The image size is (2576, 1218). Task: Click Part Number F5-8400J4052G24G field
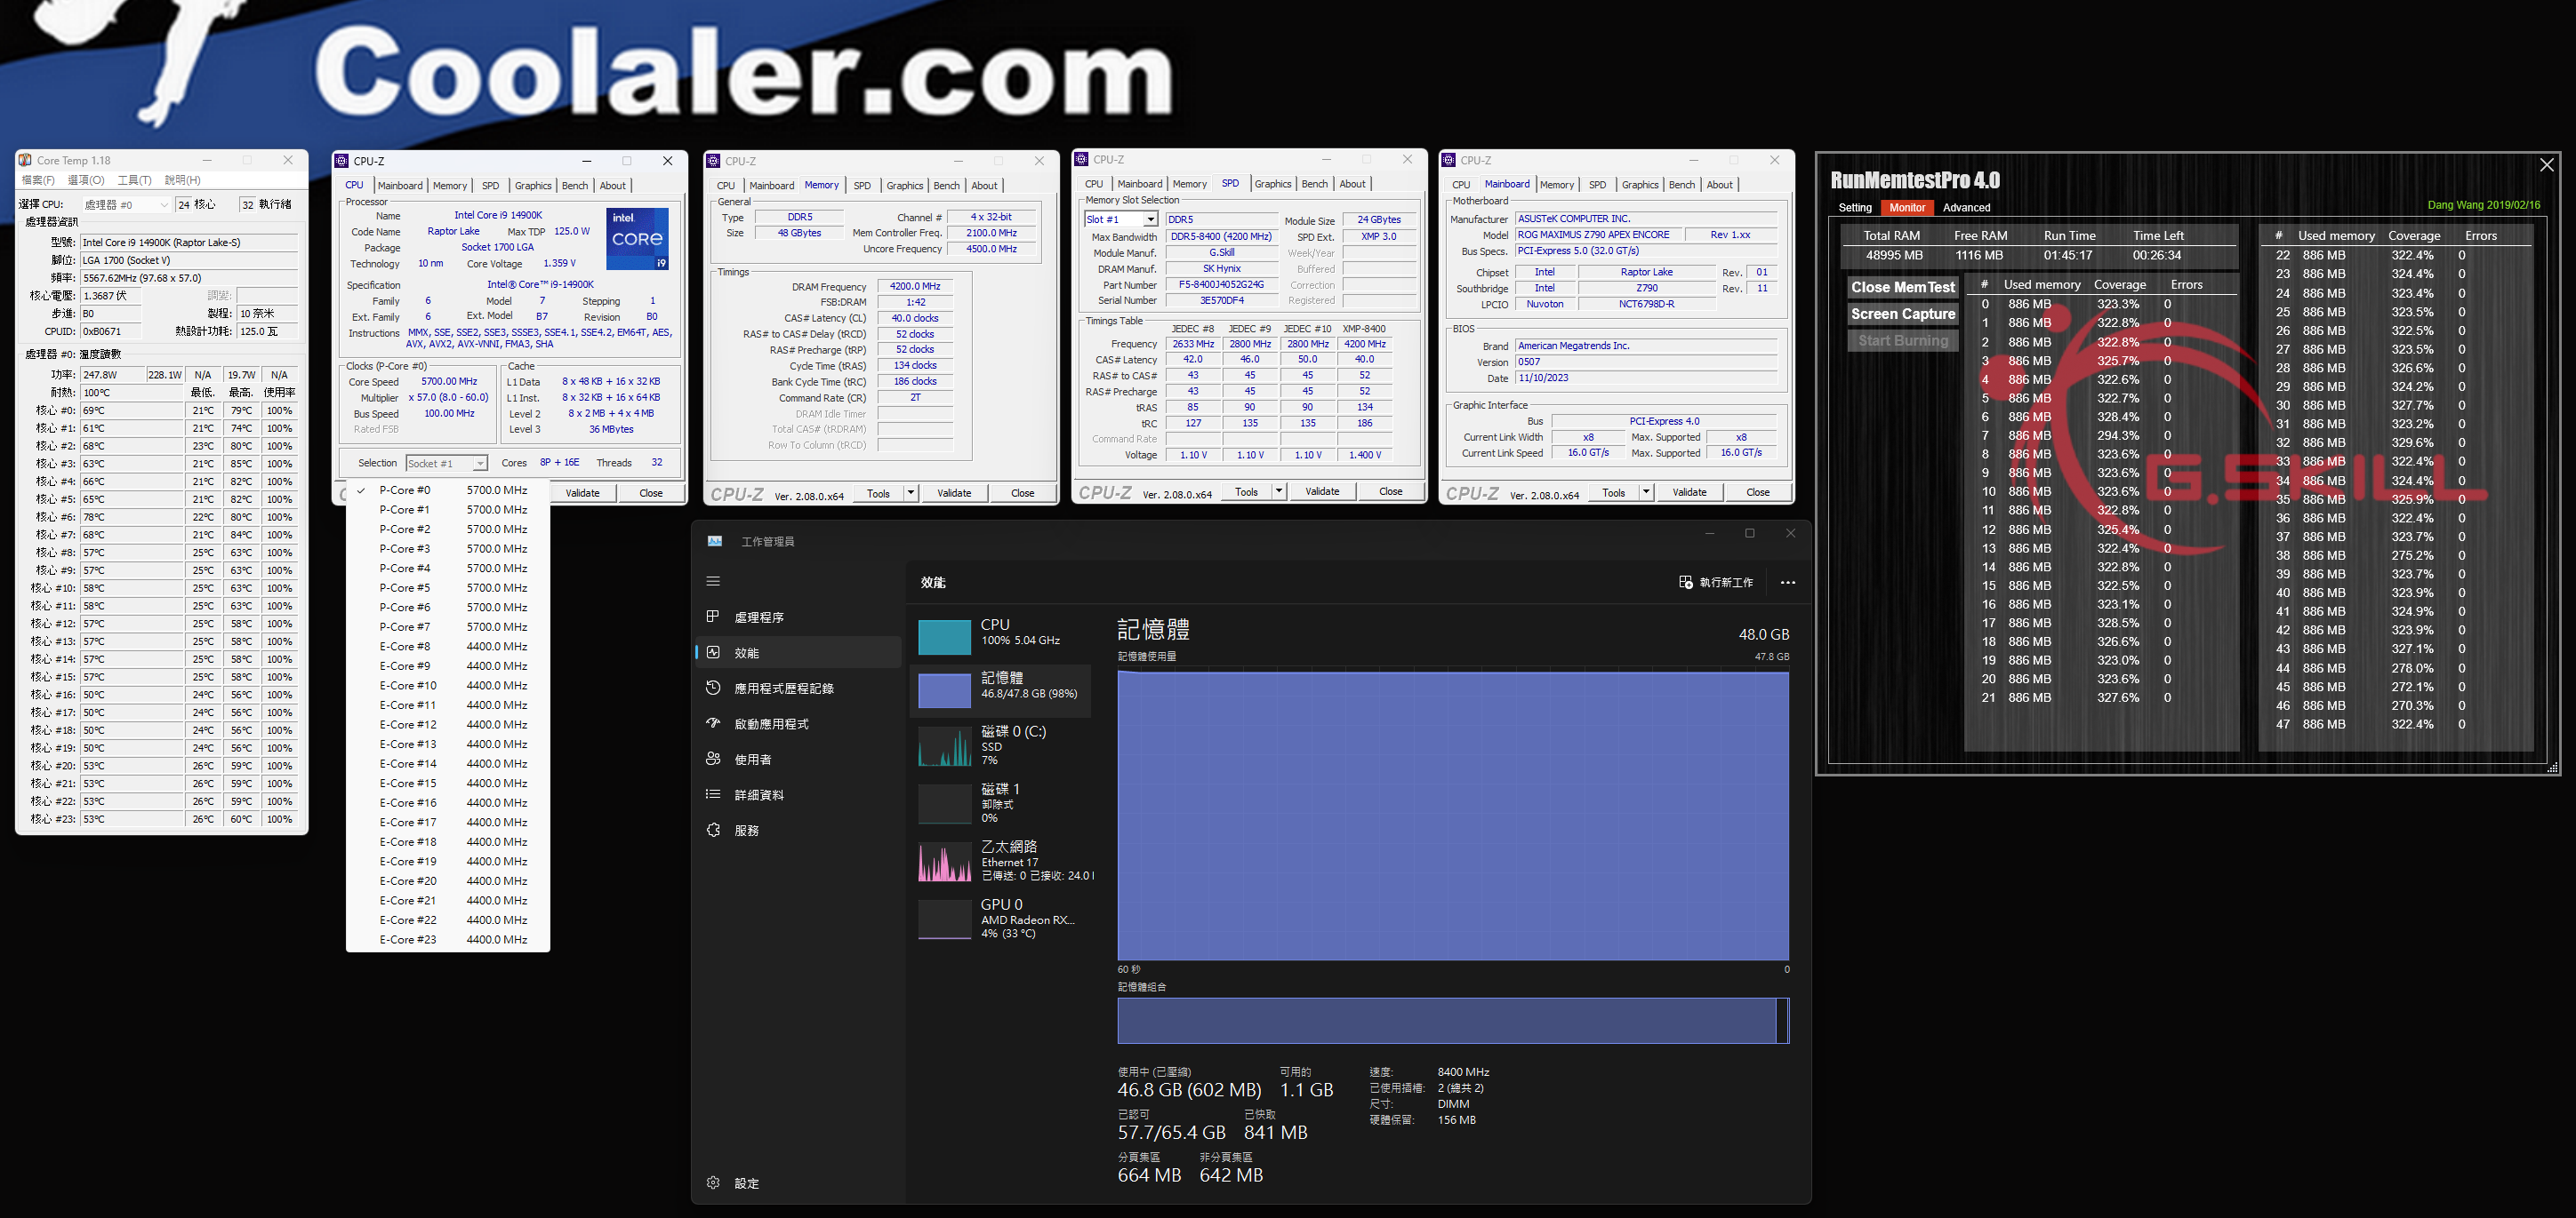pos(1221,285)
